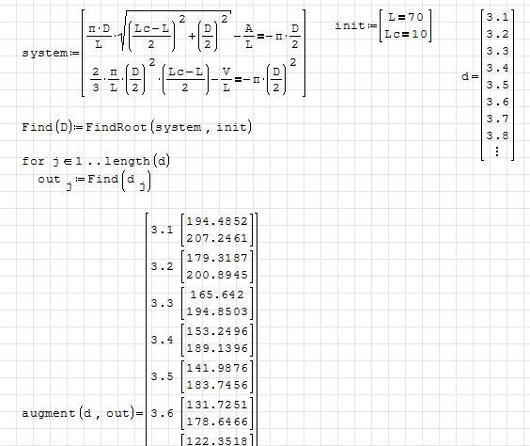Image resolution: width=530 pixels, height=446 pixels.
Task: Expand the ellipsis in vector d
Action: [497, 151]
